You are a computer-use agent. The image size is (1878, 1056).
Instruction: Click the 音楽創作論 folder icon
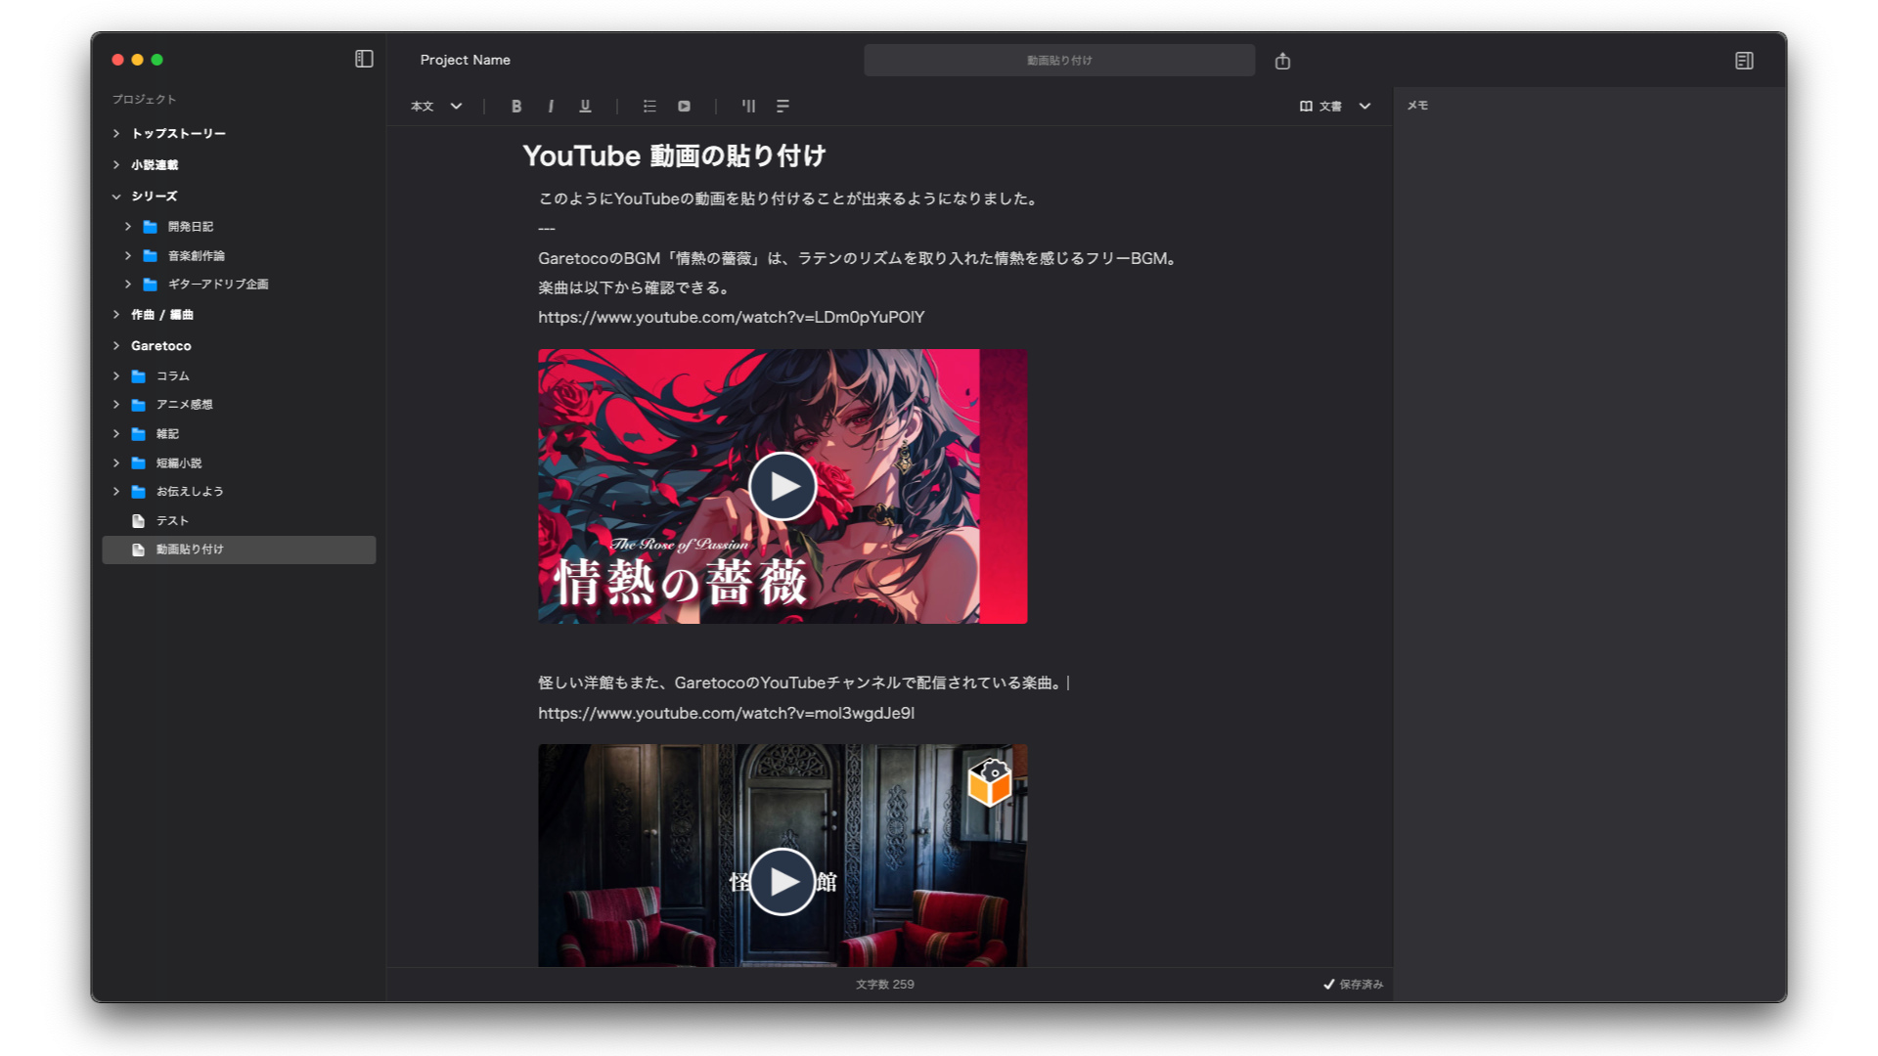(x=150, y=255)
